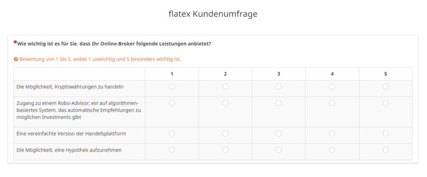Rate Robo-Advisor access as 1
The image size is (427, 177).
(x=171, y=103)
